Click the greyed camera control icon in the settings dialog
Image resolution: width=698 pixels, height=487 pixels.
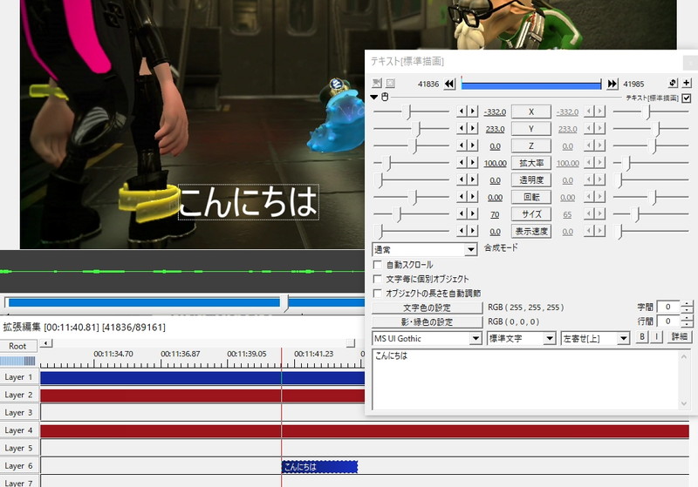click(x=377, y=83)
